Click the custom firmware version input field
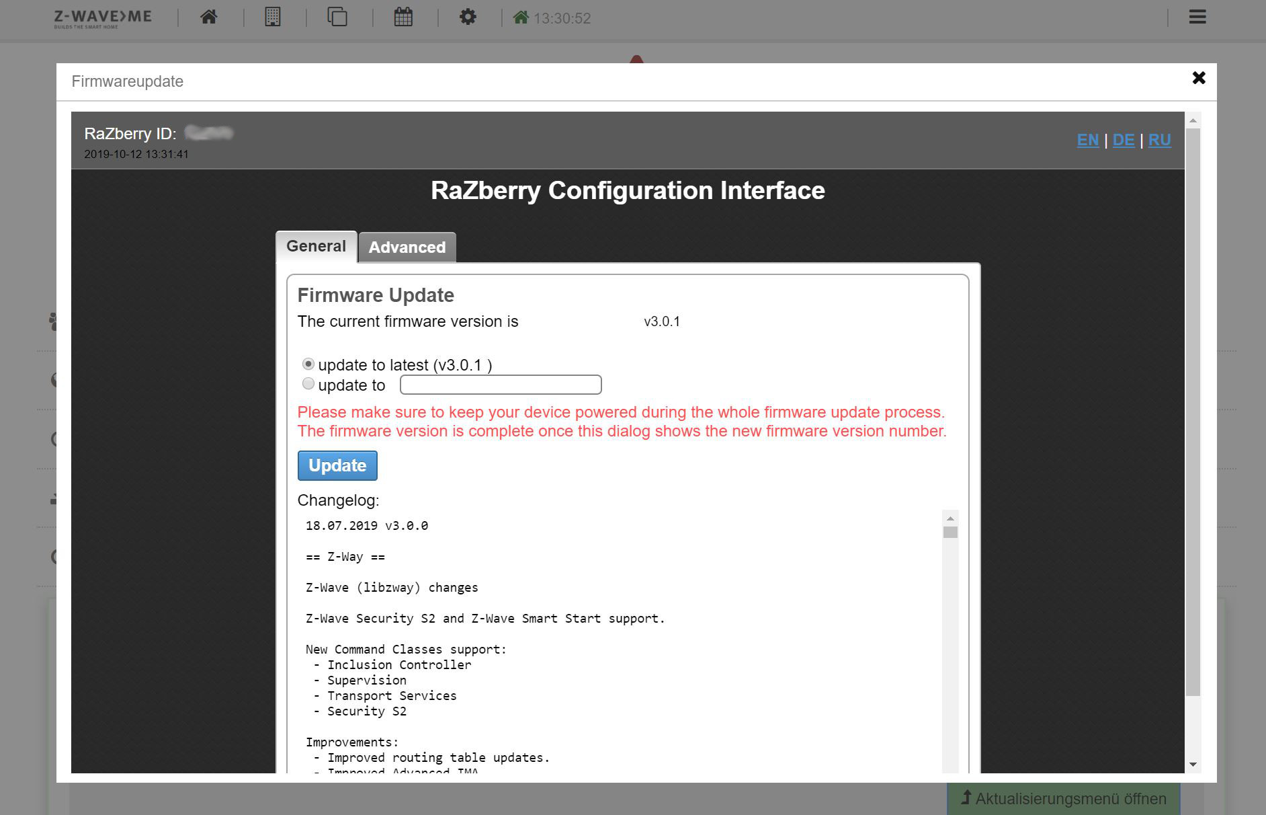Viewport: 1266px width, 815px height. click(501, 385)
